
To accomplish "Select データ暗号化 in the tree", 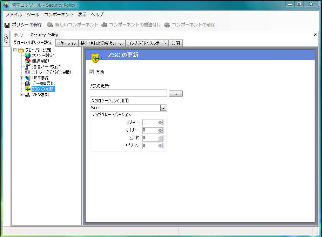I will pos(43,83).
